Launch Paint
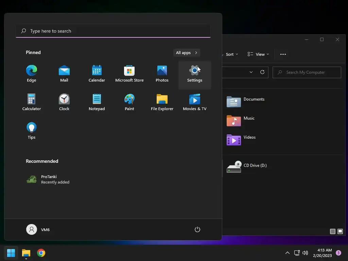 pos(129,102)
